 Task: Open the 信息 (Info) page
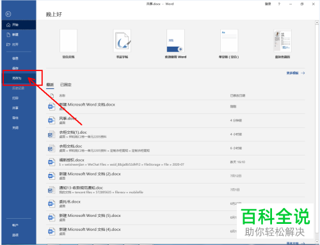point(19,58)
